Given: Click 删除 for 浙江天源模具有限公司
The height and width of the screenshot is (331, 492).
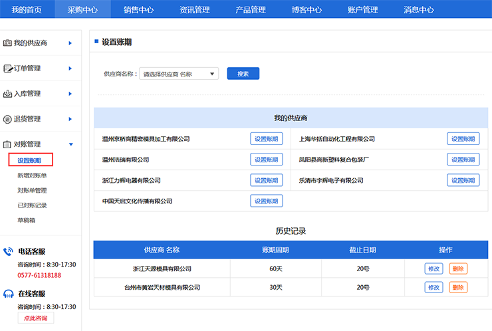Looking at the screenshot, I should (458, 269).
